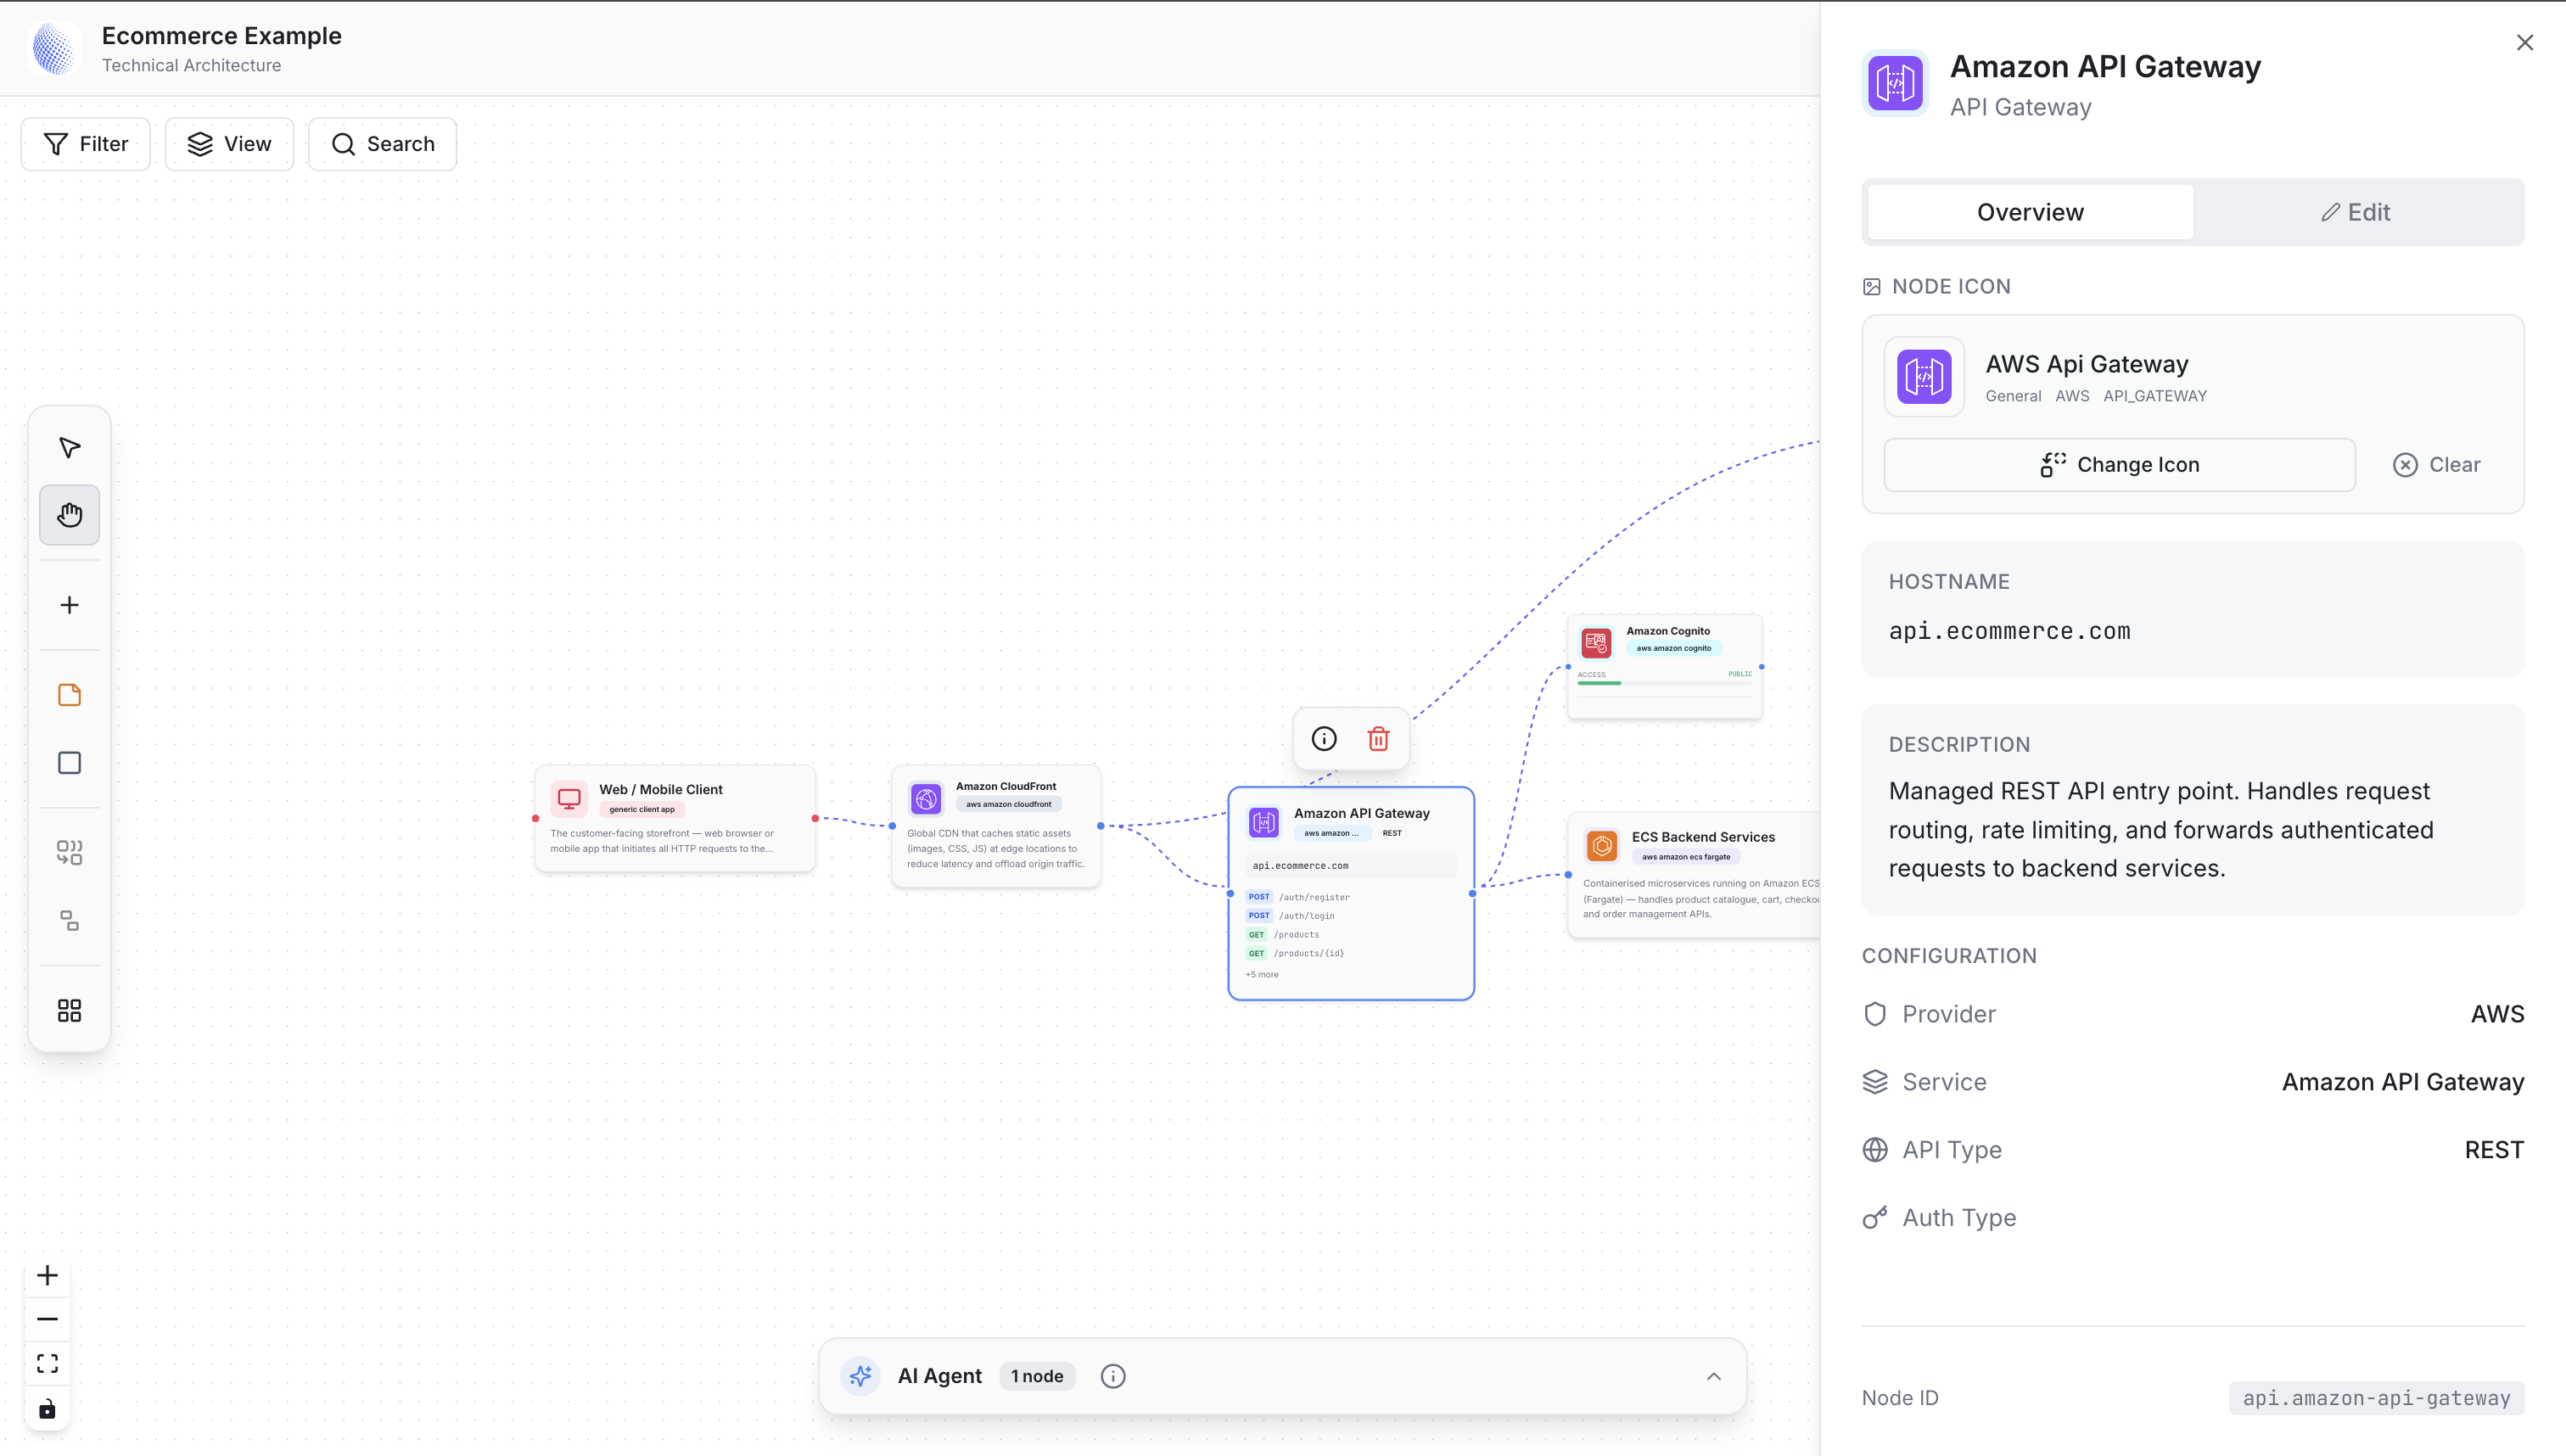Click the API Type REST value

click(x=2494, y=1150)
